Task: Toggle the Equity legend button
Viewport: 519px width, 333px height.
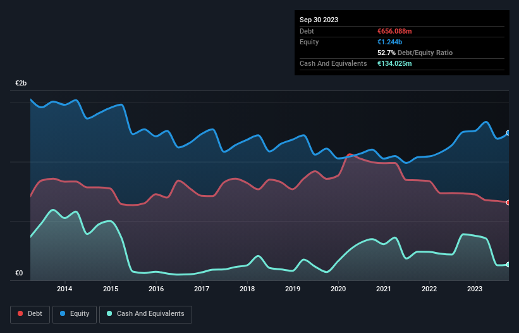Action: (x=75, y=314)
